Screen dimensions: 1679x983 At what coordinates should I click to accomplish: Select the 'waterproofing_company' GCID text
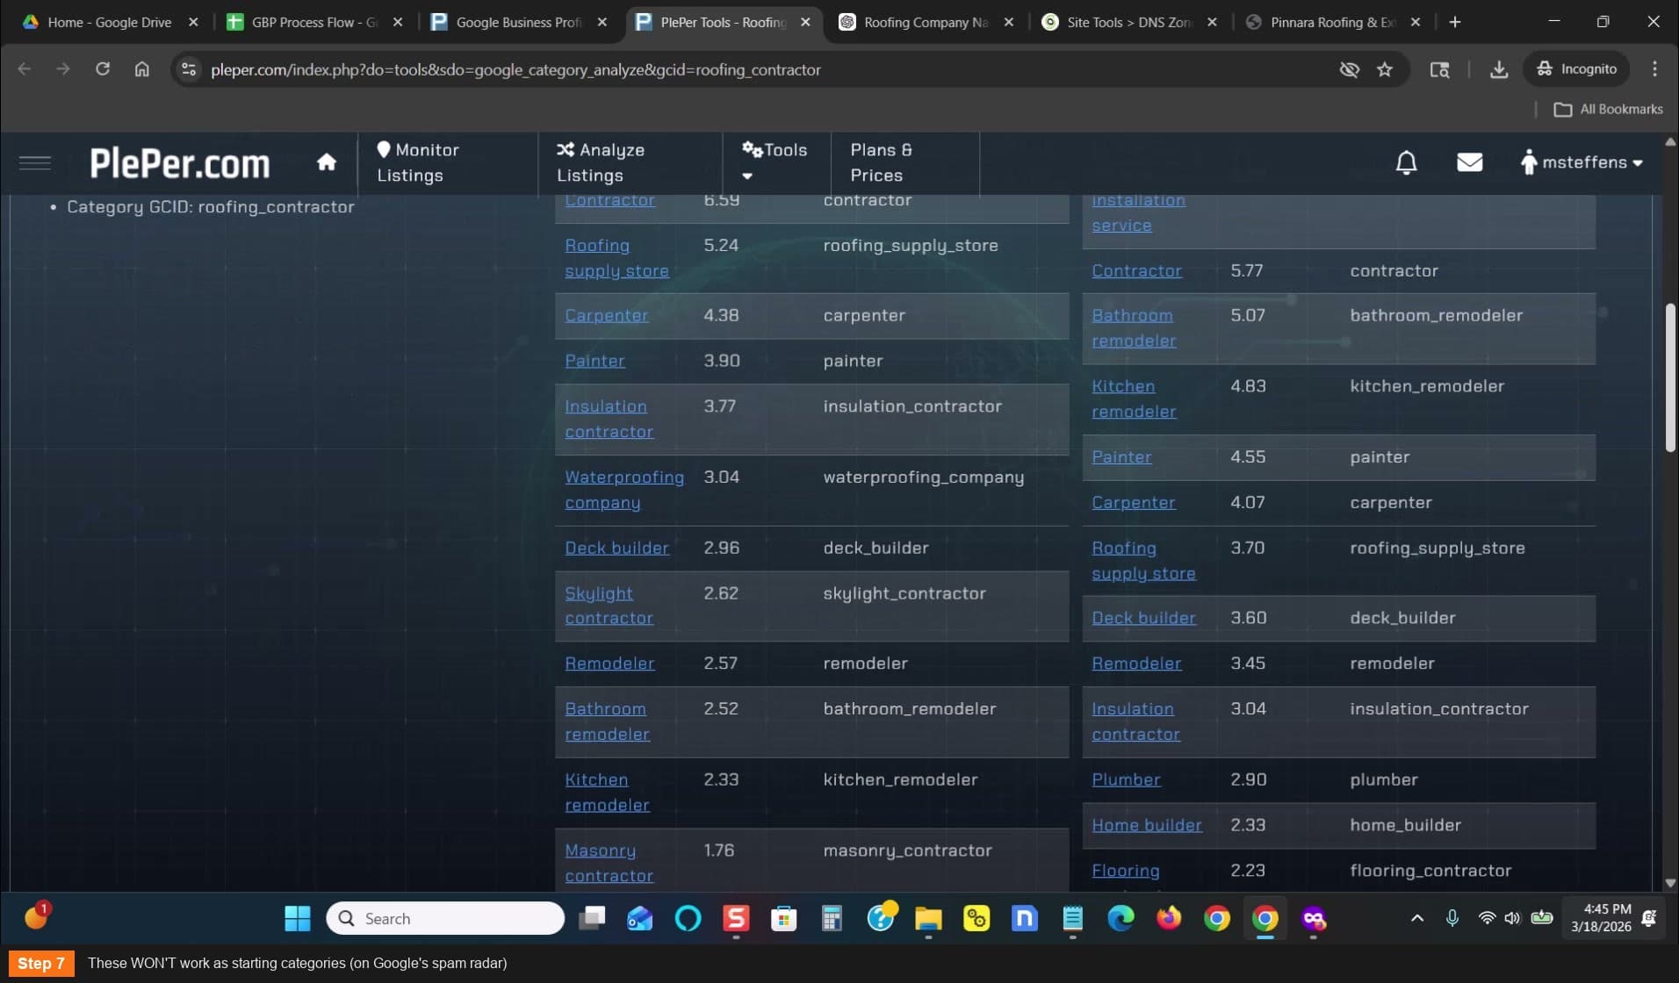(923, 477)
